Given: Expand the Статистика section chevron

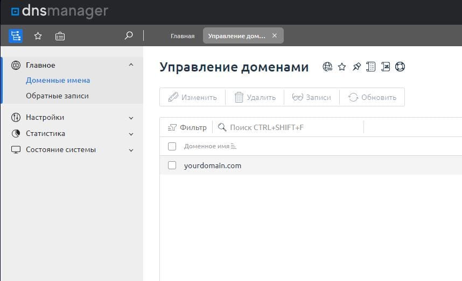Looking at the screenshot, I should (x=131, y=134).
